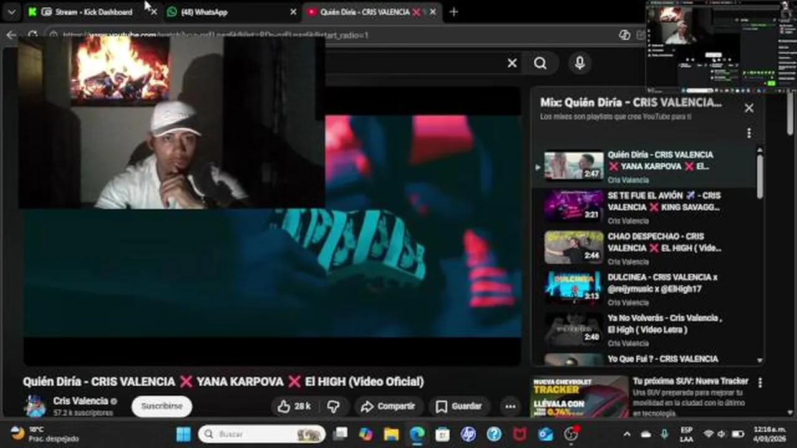This screenshot has height=448, width=797.
Task: Go back using browser back arrow
Action: coord(11,35)
